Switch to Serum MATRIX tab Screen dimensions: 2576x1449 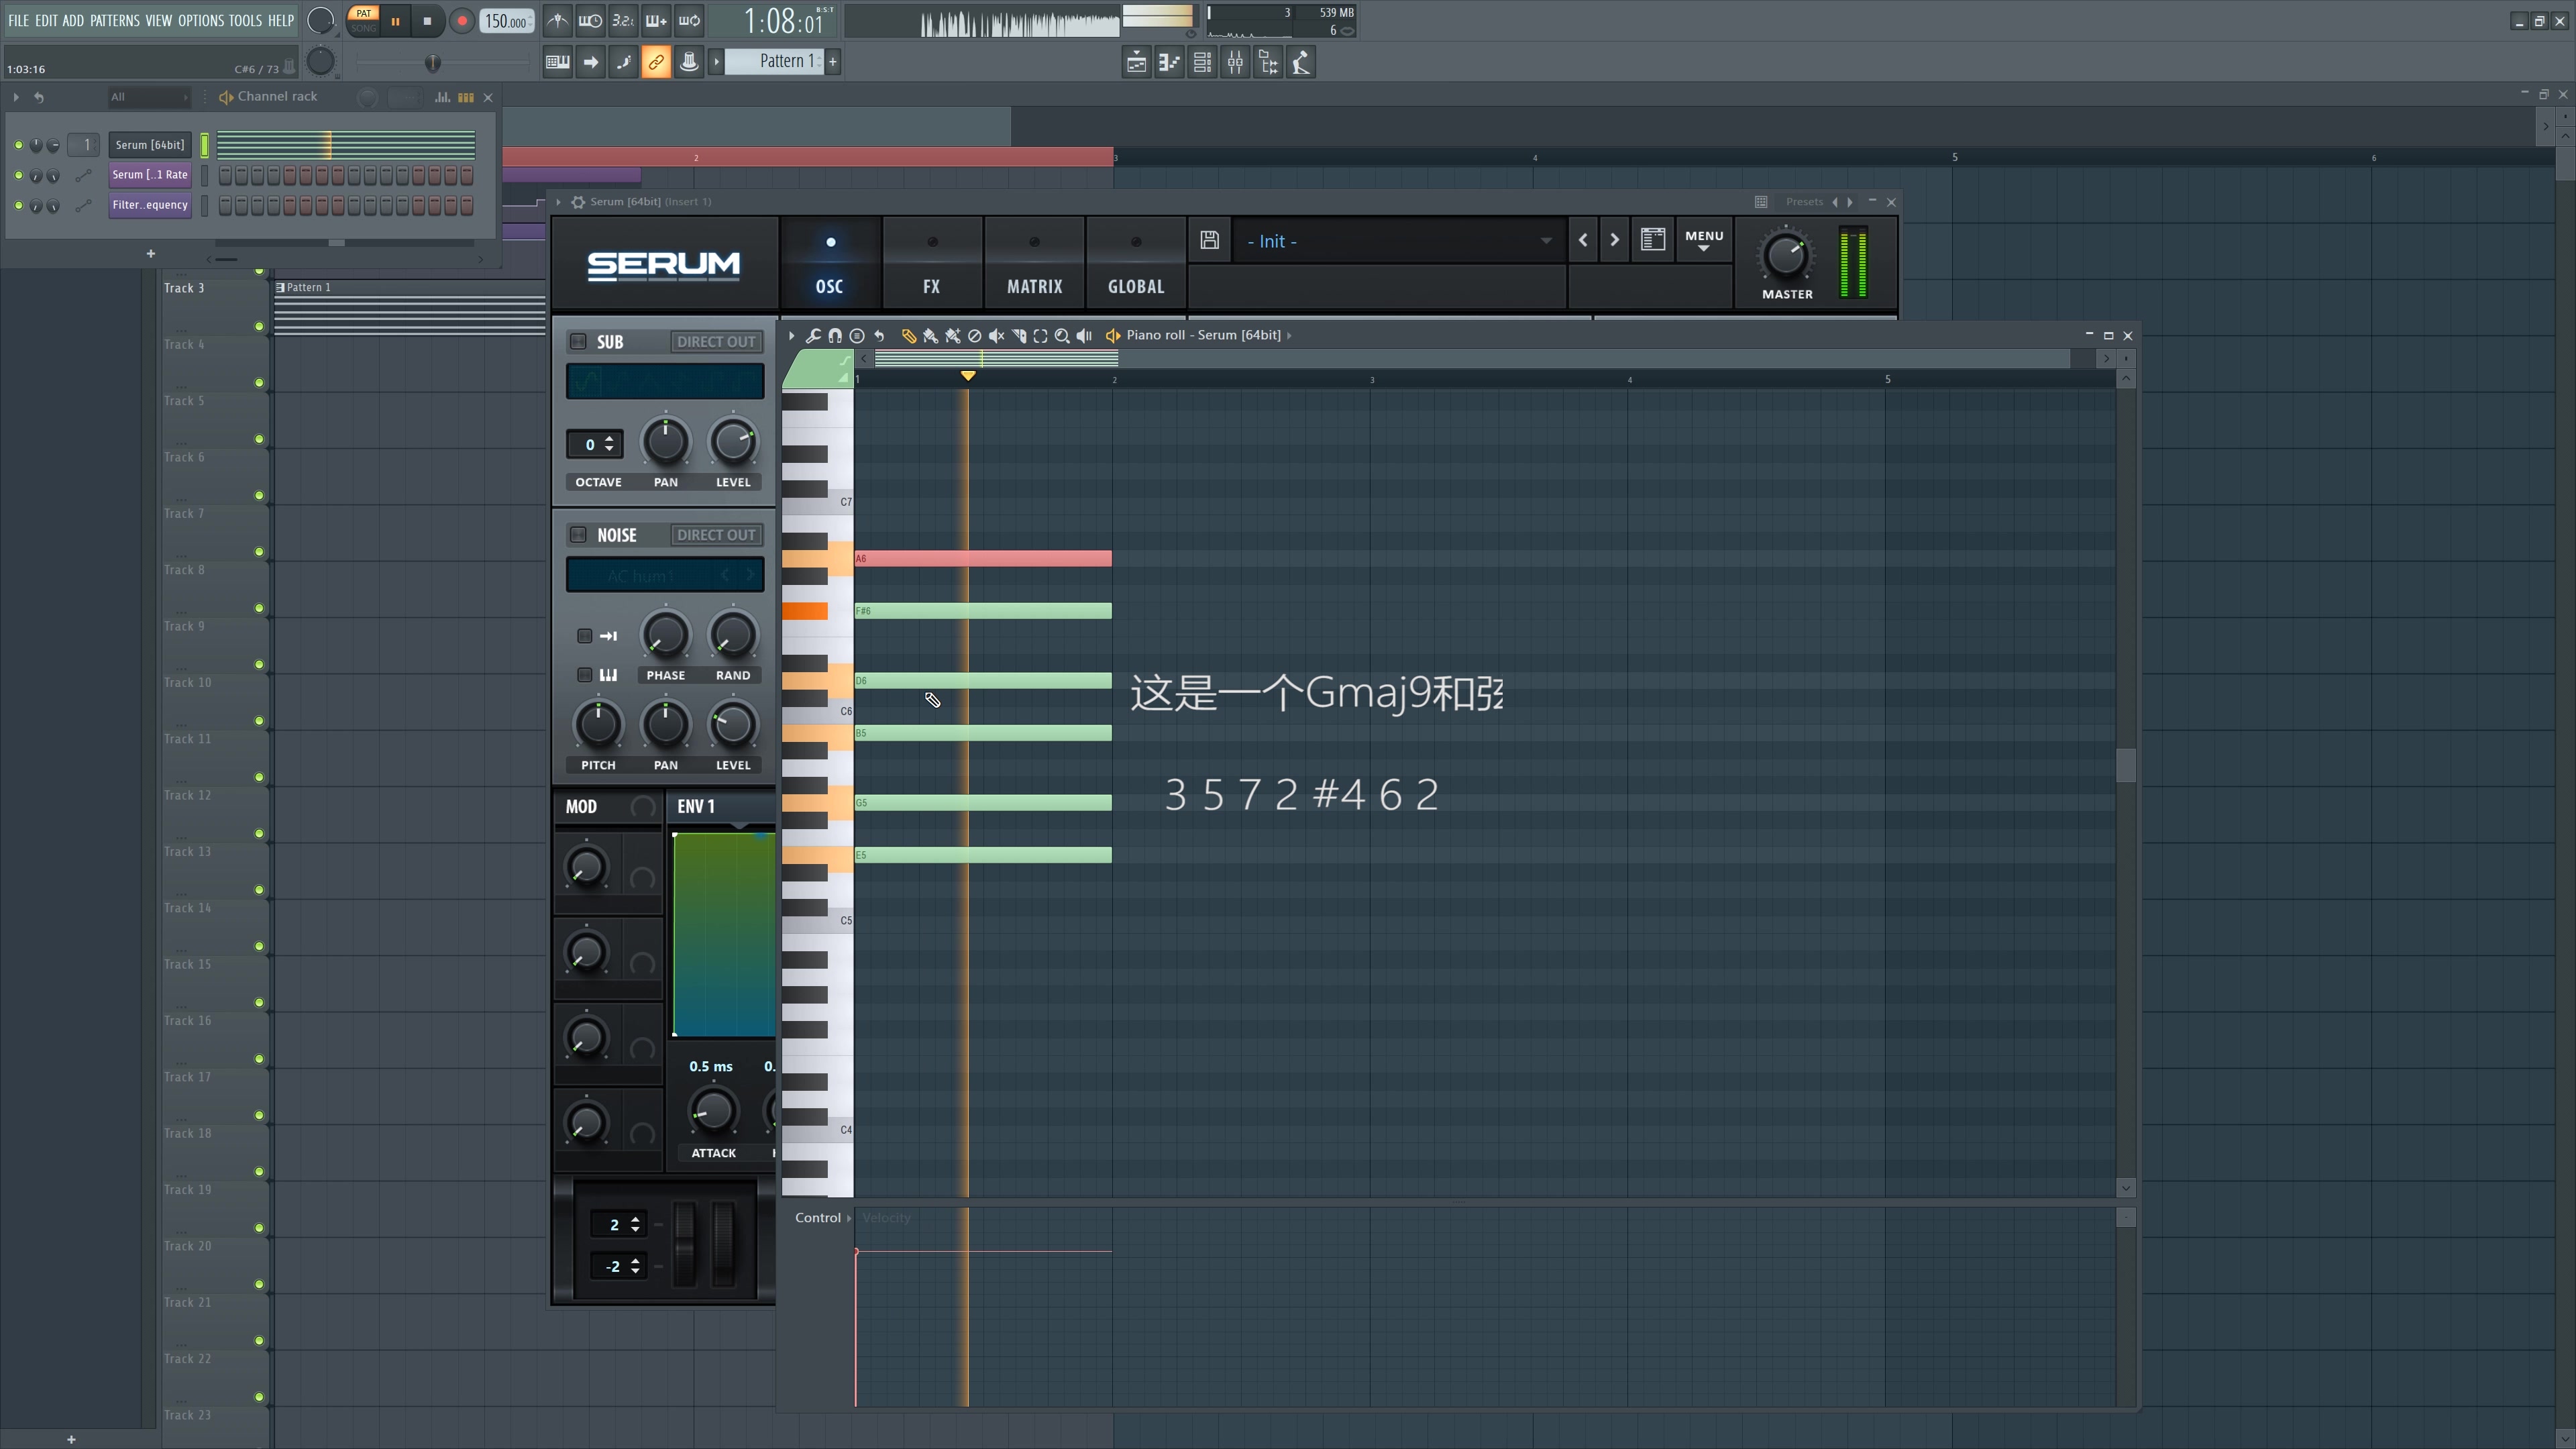(1034, 264)
